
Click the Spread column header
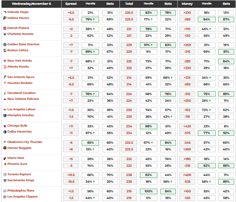tap(71, 4)
